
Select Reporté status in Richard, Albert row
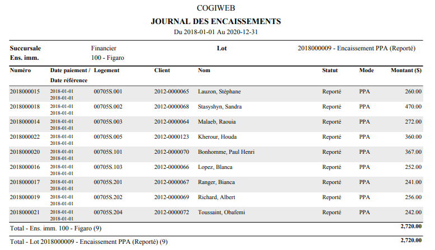click(x=331, y=197)
